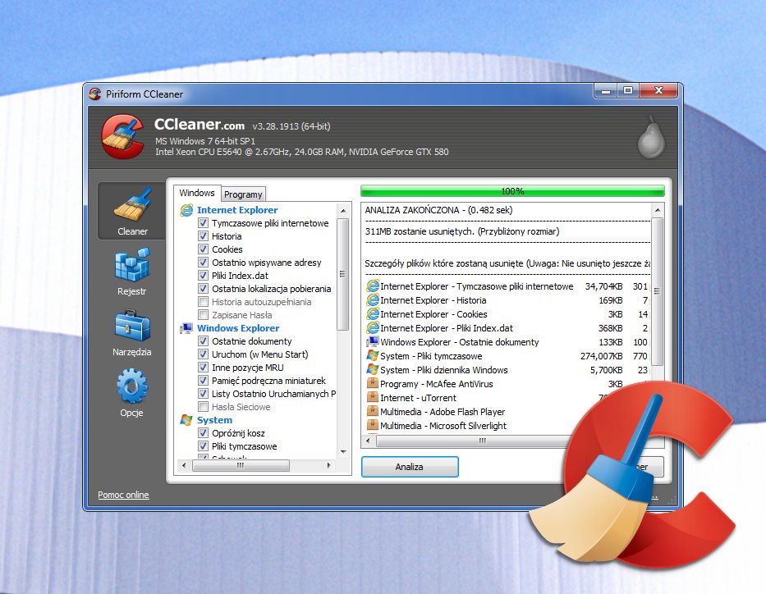766x594 pixels.
Task: Click the Internet Explorer category icon
Action: click(186, 210)
